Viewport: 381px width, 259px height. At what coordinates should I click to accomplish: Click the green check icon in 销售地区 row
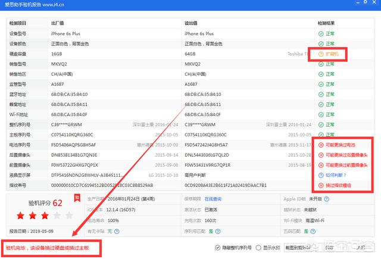pos(321,74)
